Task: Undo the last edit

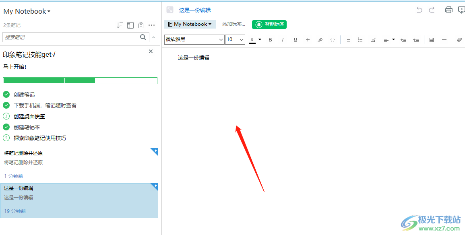Action: point(420,10)
